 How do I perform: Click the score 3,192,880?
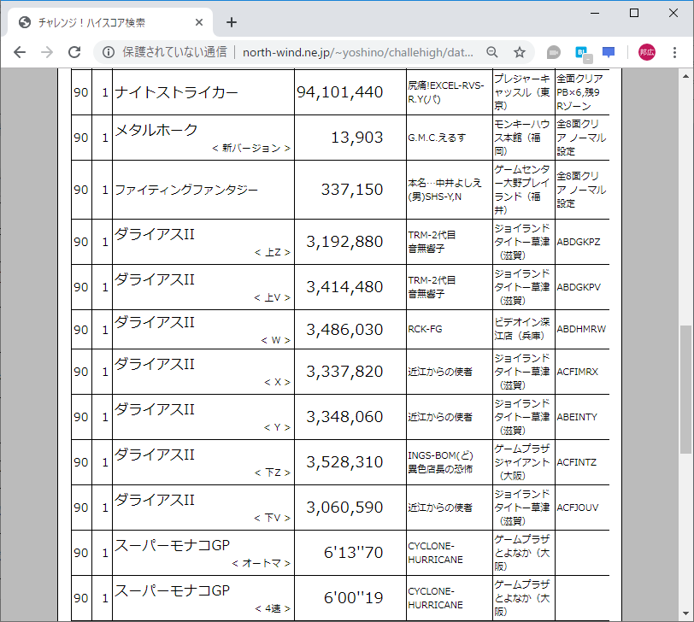(344, 242)
